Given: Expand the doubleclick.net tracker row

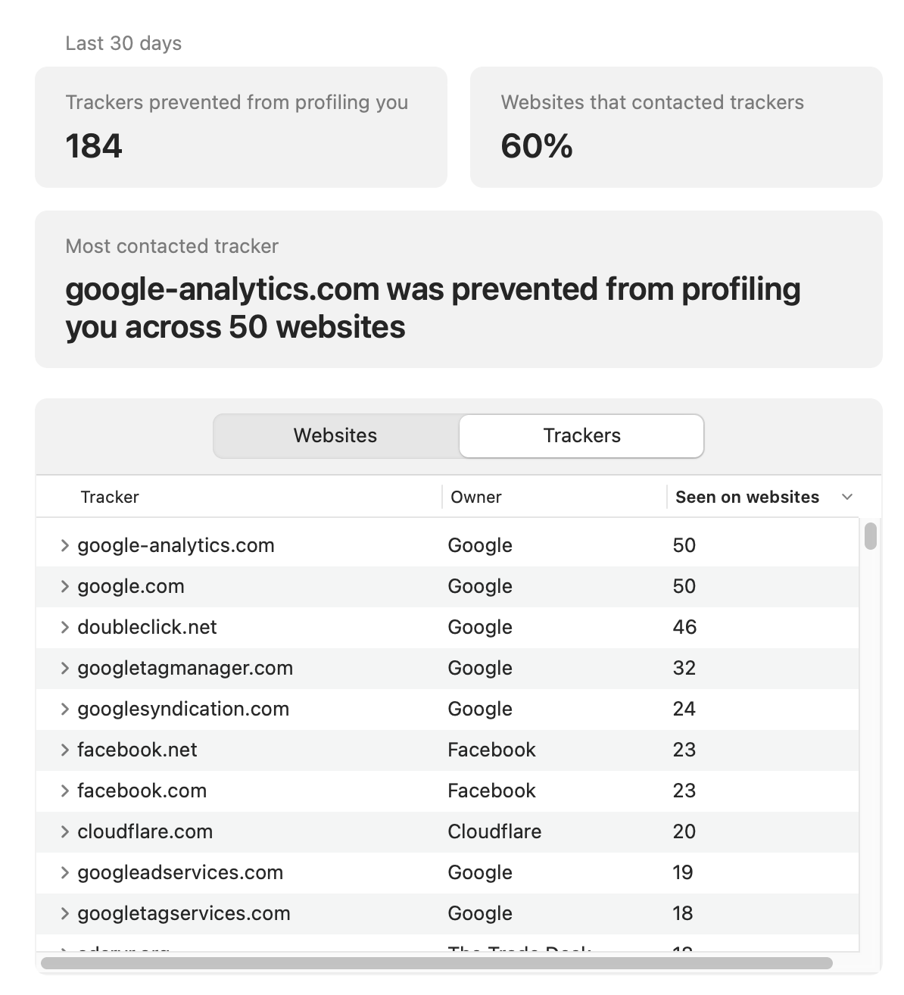Looking at the screenshot, I should click(x=64, y=627).
